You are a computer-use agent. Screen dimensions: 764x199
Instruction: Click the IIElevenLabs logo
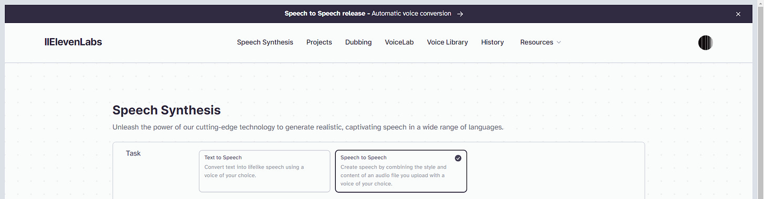pyautogui.click(x=73, y=42)
